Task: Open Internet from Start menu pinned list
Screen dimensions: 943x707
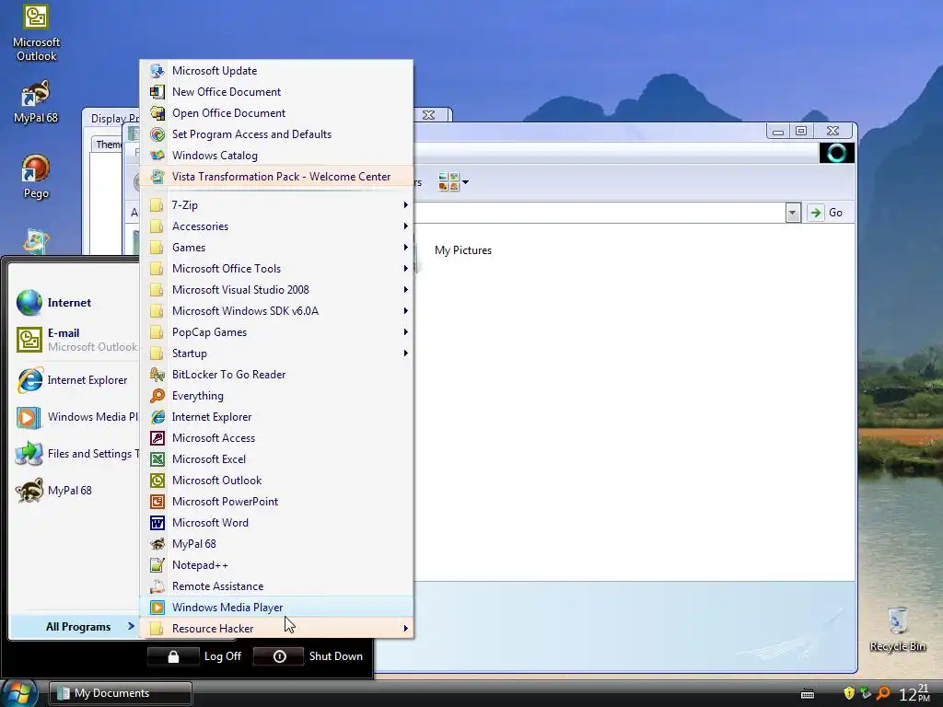Action: pos(76,302)
